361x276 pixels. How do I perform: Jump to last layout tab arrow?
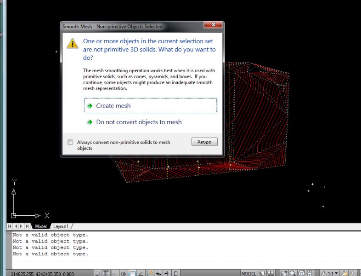click(x=27, y=226)
